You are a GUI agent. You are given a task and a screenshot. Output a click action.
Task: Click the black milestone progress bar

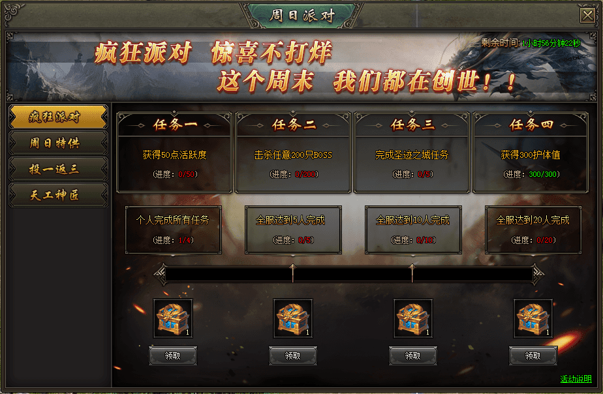348,275
